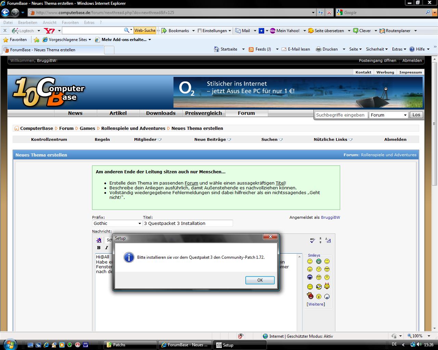Viewport: 438px width, 350px height.
Task: Expand the Neue Beiträge forum menu
Action: tap(212, 139)
